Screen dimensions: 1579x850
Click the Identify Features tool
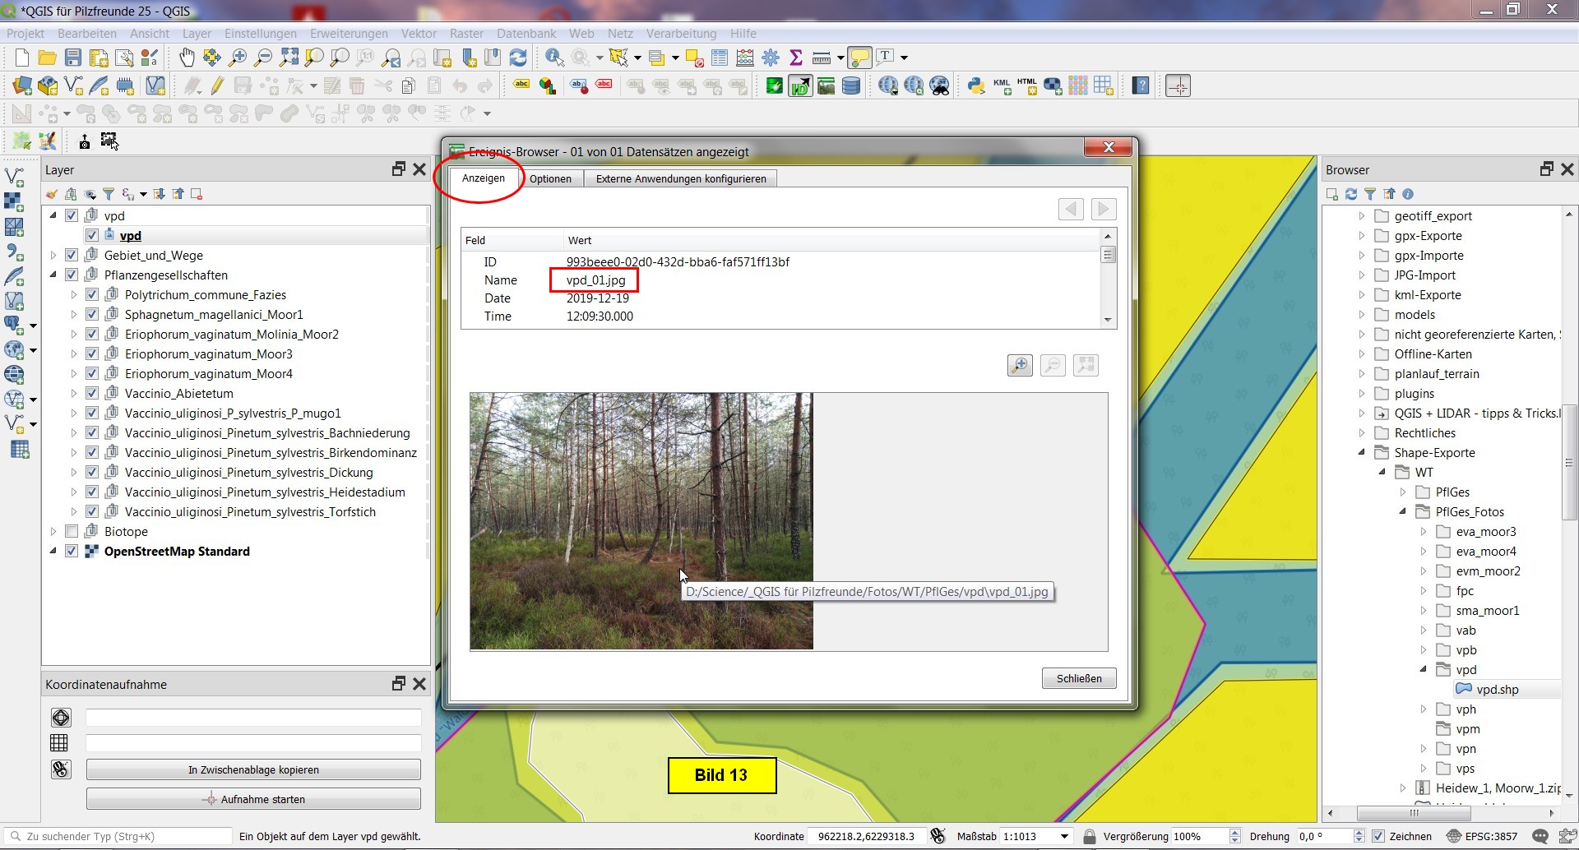coord(554,57)
